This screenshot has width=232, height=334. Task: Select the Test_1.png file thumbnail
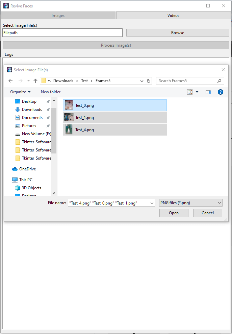point(69,118)
